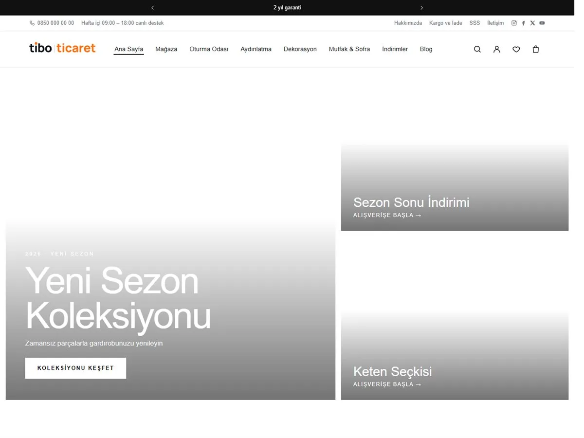
Task: Open the İndirimler menu item
Action: pos(395,49)
